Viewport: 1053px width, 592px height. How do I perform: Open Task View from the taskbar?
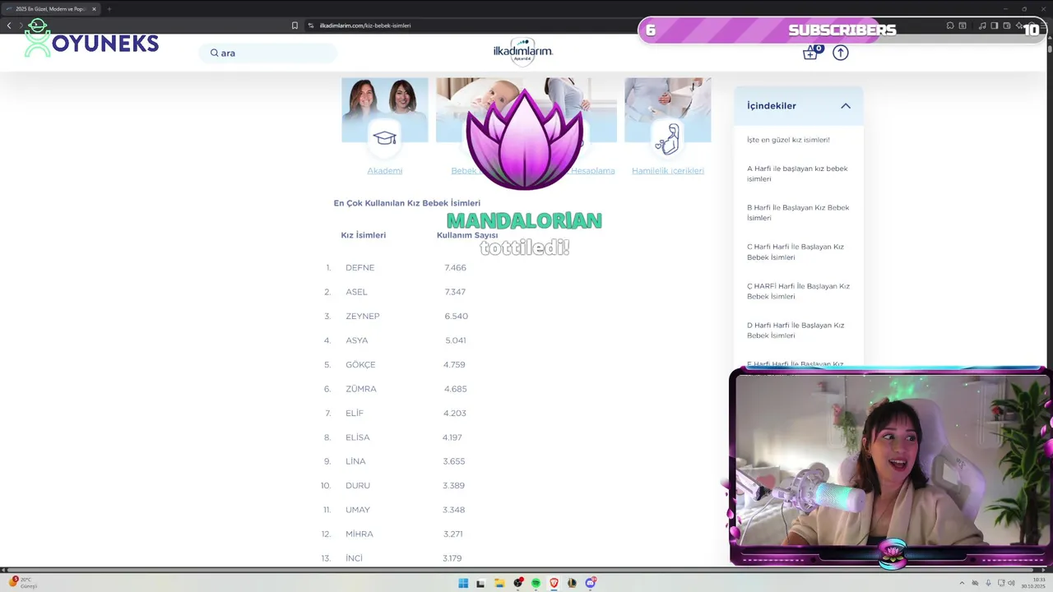point(481,583)
